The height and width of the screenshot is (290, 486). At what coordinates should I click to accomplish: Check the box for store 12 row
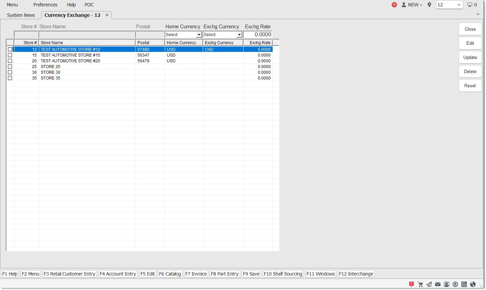pyautogui.click(x=10, y=50)
